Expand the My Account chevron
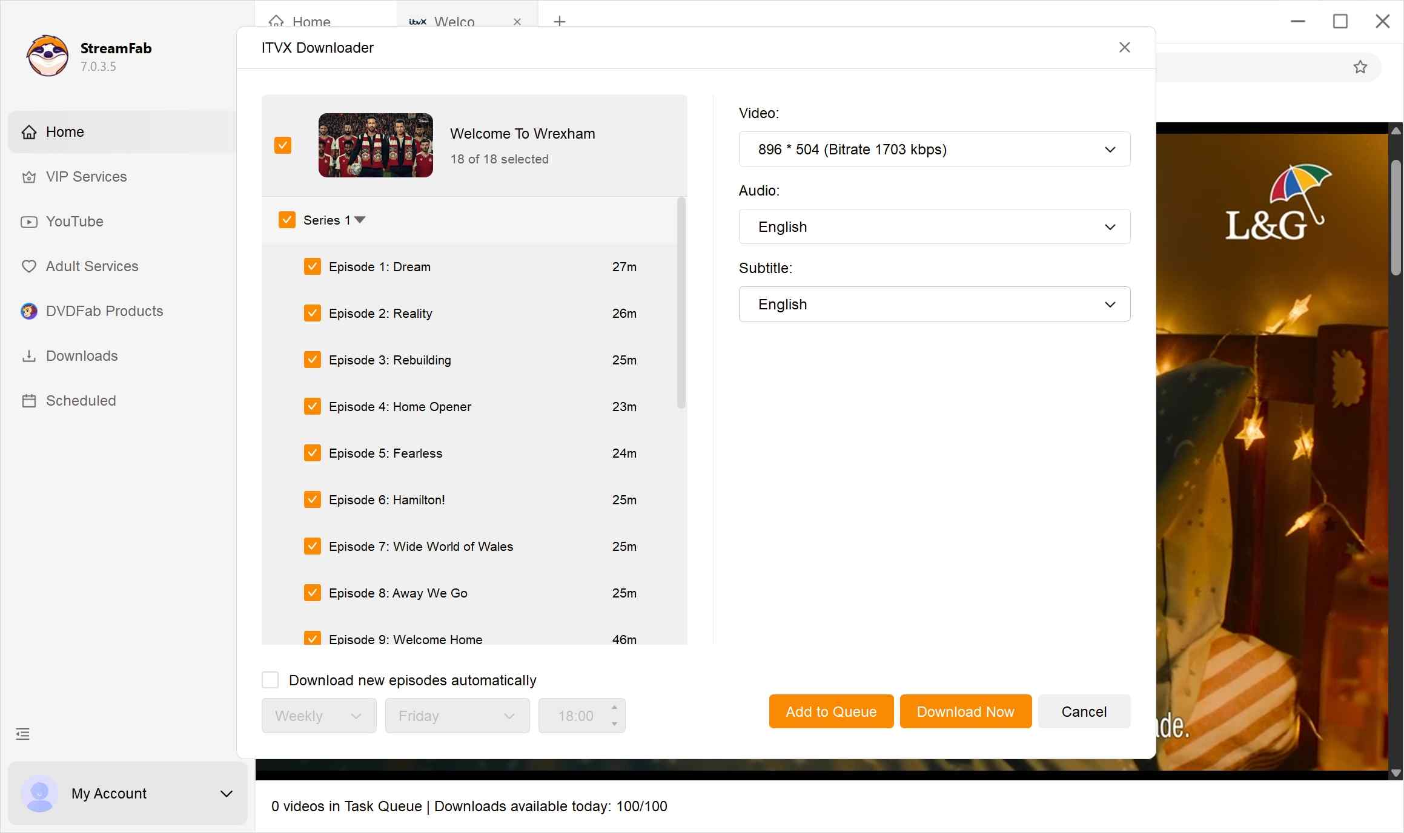This screenshot has width=1404, height=833. [227, 794]
